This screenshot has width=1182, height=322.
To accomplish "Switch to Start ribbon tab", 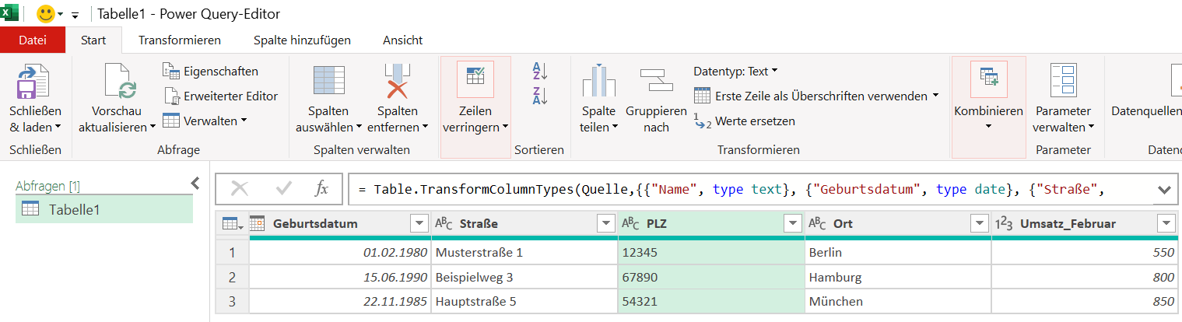I will pos(93,40).
